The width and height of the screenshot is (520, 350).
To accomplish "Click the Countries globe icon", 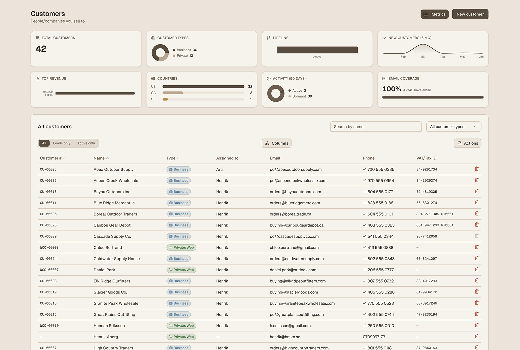I will [153, 79].
